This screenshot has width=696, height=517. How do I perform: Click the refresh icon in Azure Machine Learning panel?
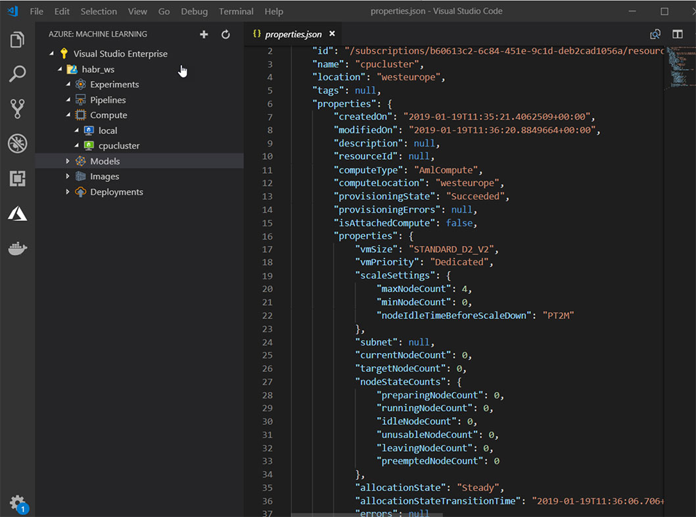point(225,34)
